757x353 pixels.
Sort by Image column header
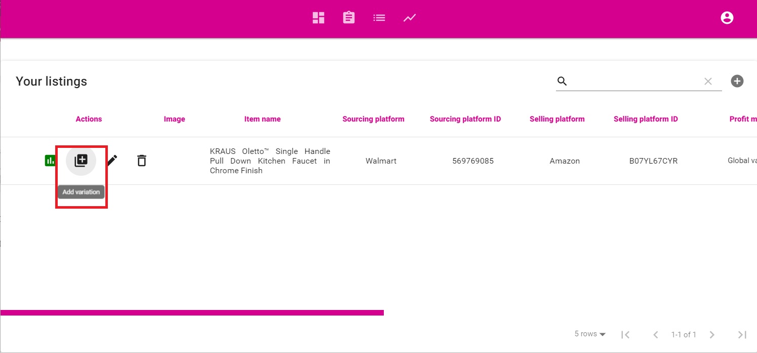click(174, 119)
